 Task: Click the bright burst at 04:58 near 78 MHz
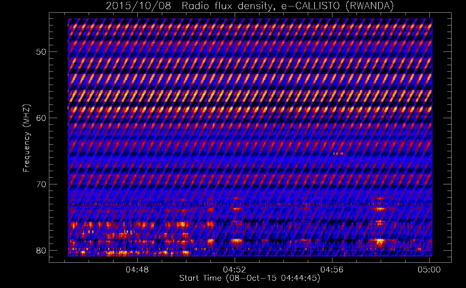[x=380, y=241]
